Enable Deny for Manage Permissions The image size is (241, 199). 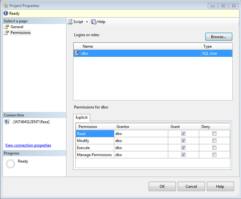pos(214,155)
